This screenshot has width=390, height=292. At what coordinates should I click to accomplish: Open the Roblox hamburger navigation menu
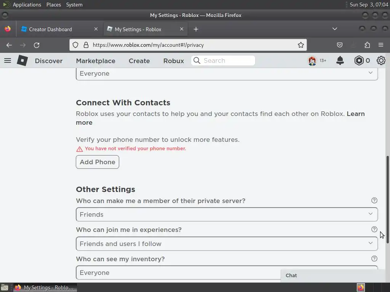click(8, 60)
